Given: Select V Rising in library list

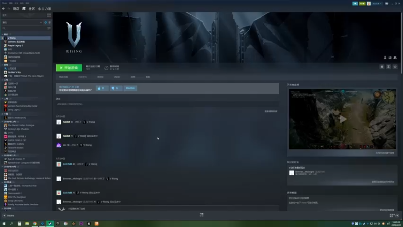Looking at the screenshot, I should [x=26, y=38].
